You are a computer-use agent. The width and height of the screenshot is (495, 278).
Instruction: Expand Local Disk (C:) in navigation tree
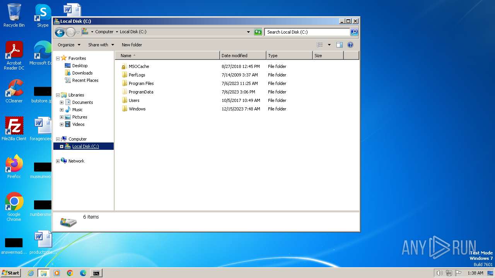[61, 146]
